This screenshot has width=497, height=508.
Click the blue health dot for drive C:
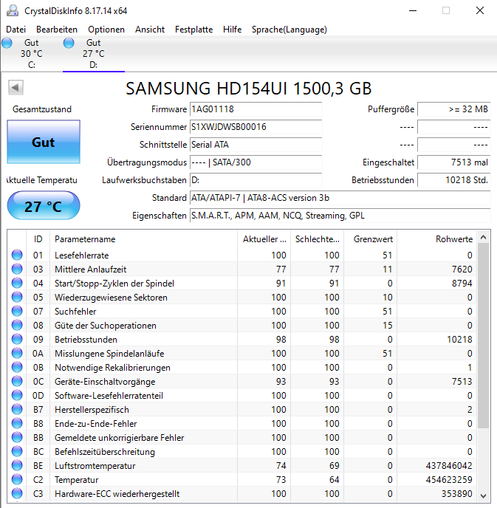click(7, 43)
